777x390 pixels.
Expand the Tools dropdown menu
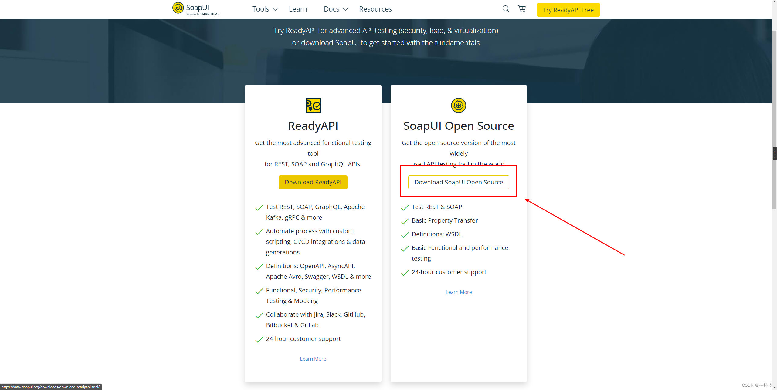265,9
